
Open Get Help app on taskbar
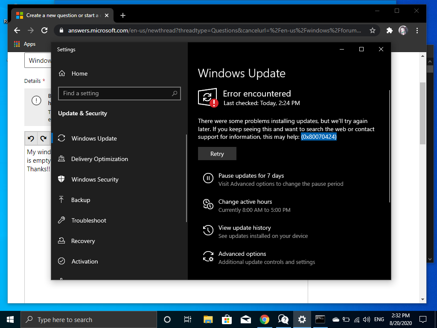pyautogui.click(x=283, y=319)
